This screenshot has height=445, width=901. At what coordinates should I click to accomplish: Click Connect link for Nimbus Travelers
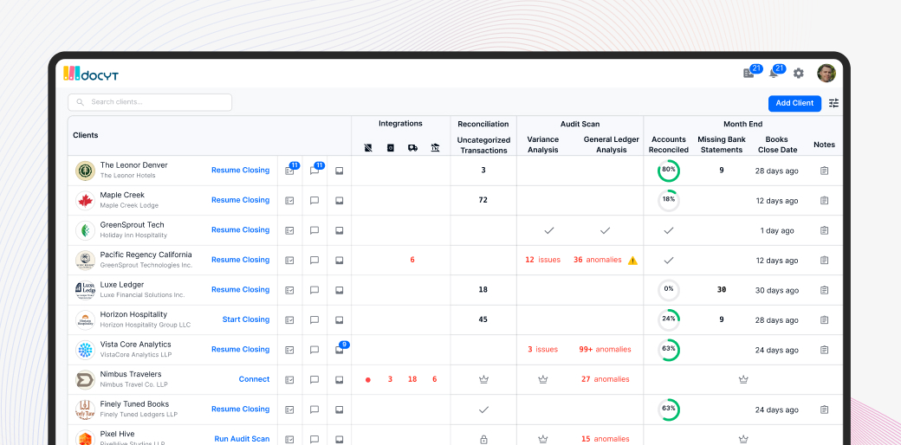click(254, 379)
